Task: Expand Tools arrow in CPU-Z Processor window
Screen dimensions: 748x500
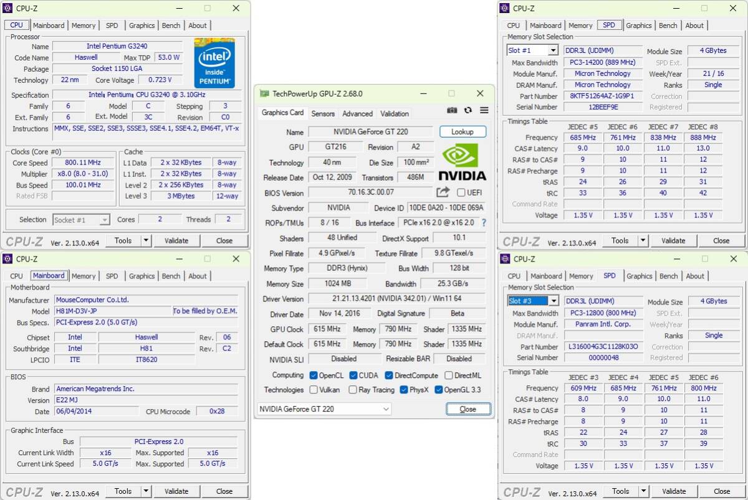Action: [x=146, y=240]
